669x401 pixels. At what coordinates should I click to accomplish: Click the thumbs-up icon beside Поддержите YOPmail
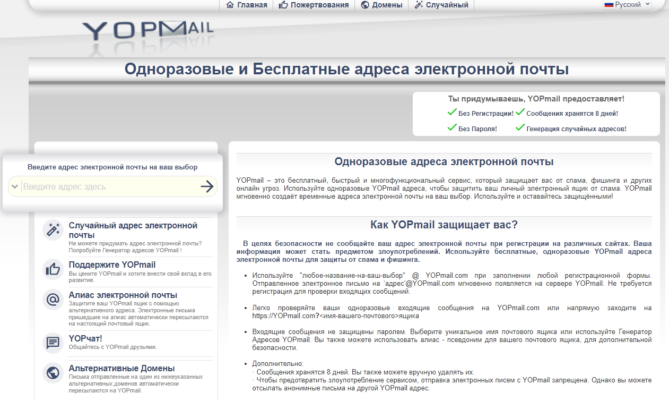(53, 269)
